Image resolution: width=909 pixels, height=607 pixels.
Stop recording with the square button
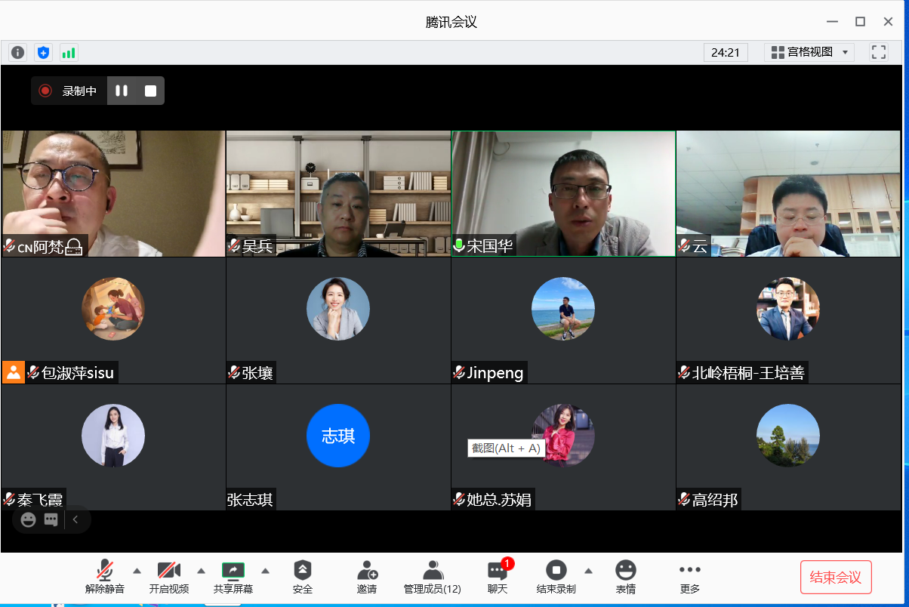pyautogui.click(x=150, y=91)
